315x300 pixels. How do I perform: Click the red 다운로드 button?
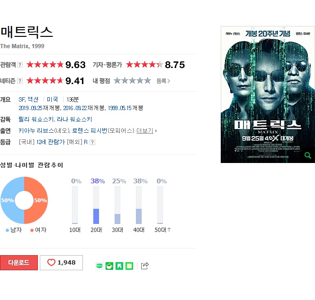pos(19,263)
